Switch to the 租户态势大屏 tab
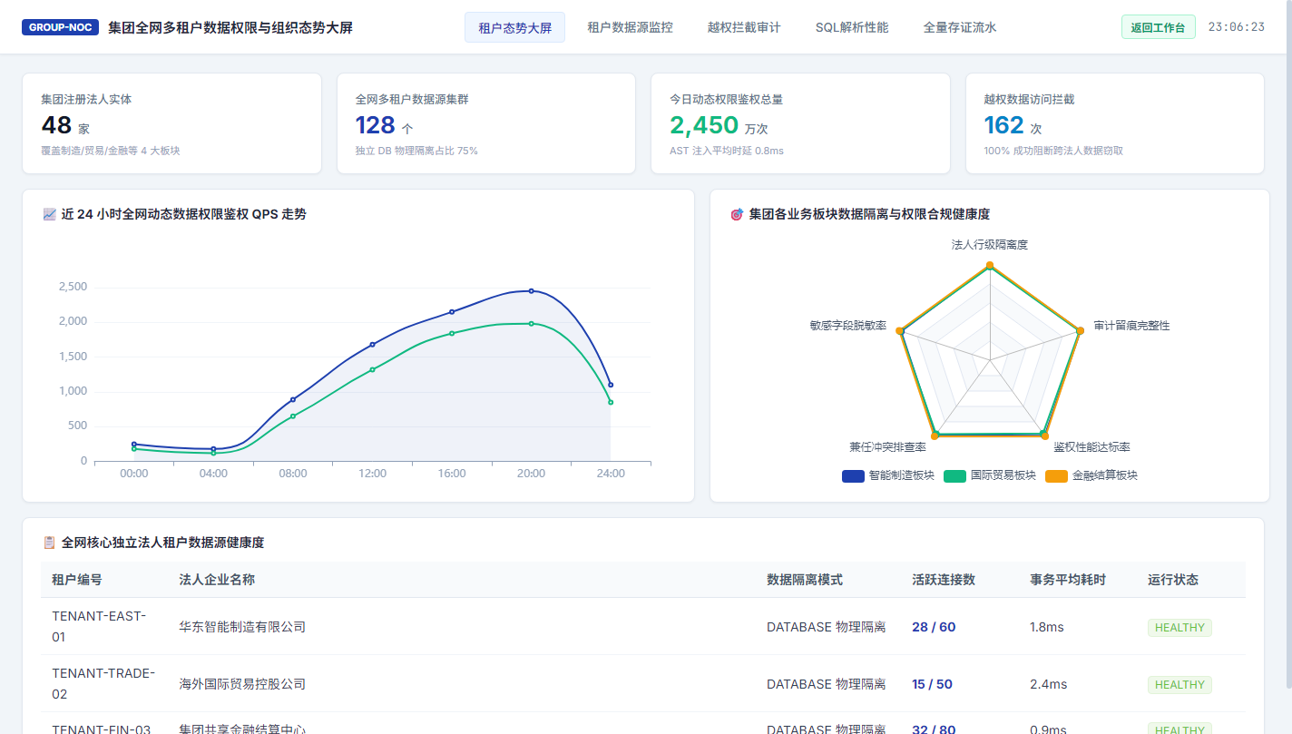The height and width of the screenshot is (734, 1292). click(514, 27)
